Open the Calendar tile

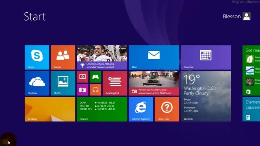(x=206, y=58)
